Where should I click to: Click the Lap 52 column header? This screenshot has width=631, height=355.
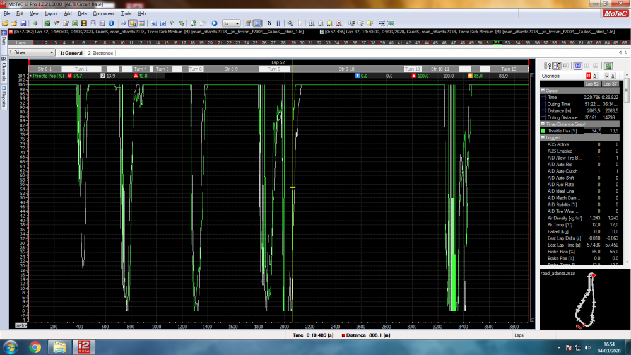[x=592, y=84]
